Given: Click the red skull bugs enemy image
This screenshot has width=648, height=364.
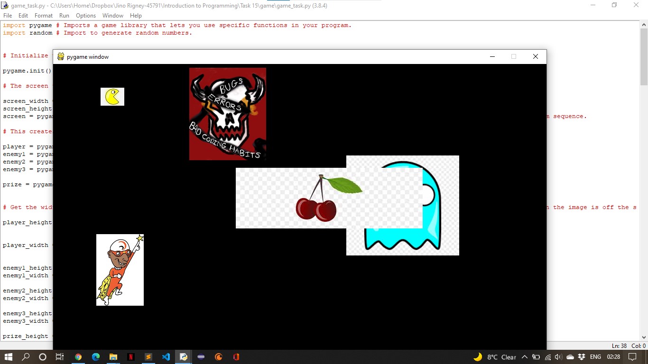Looking at the screenshot, I should click(x=228, y=114).
